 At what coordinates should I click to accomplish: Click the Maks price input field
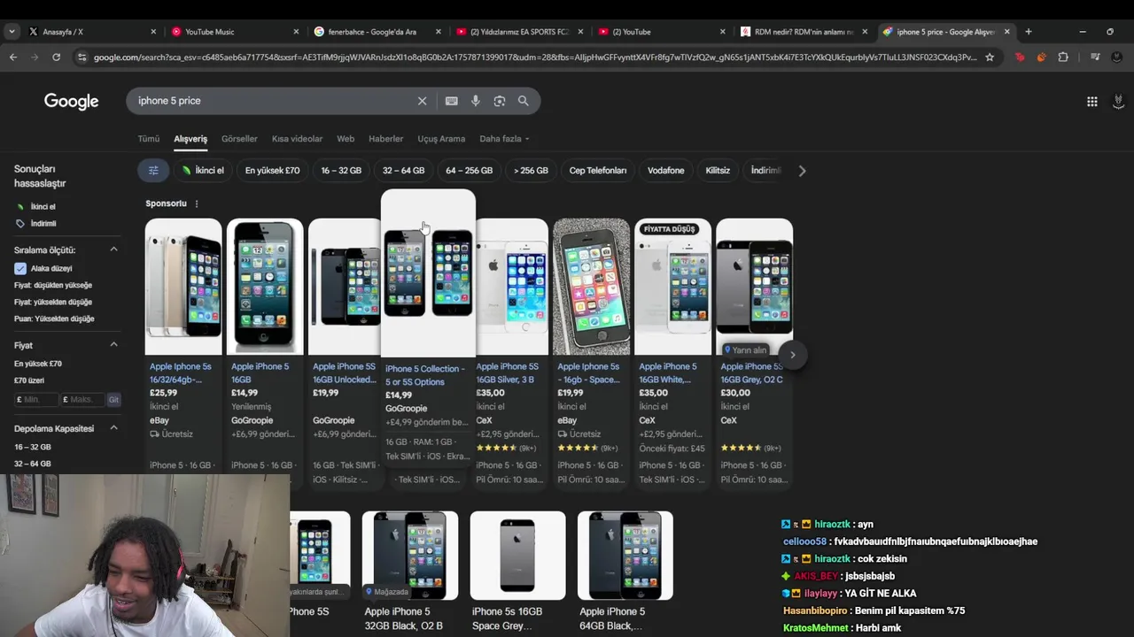click(82, 400)
